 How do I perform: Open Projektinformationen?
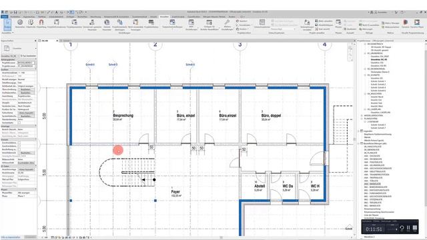(x=56, y=24)
